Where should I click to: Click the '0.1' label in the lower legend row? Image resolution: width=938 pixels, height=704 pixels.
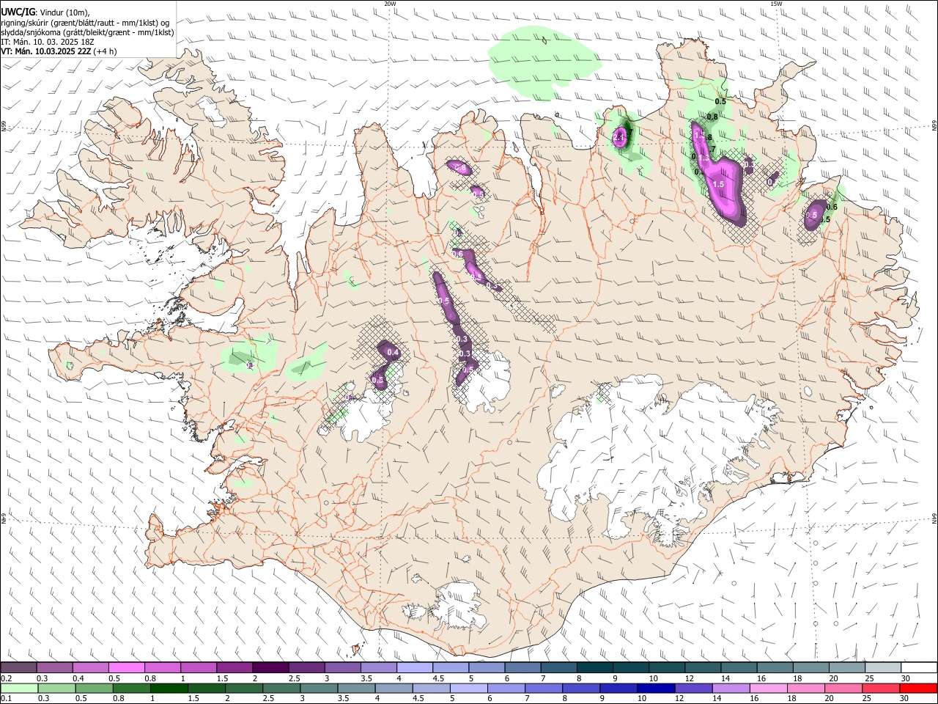point(7,698)
